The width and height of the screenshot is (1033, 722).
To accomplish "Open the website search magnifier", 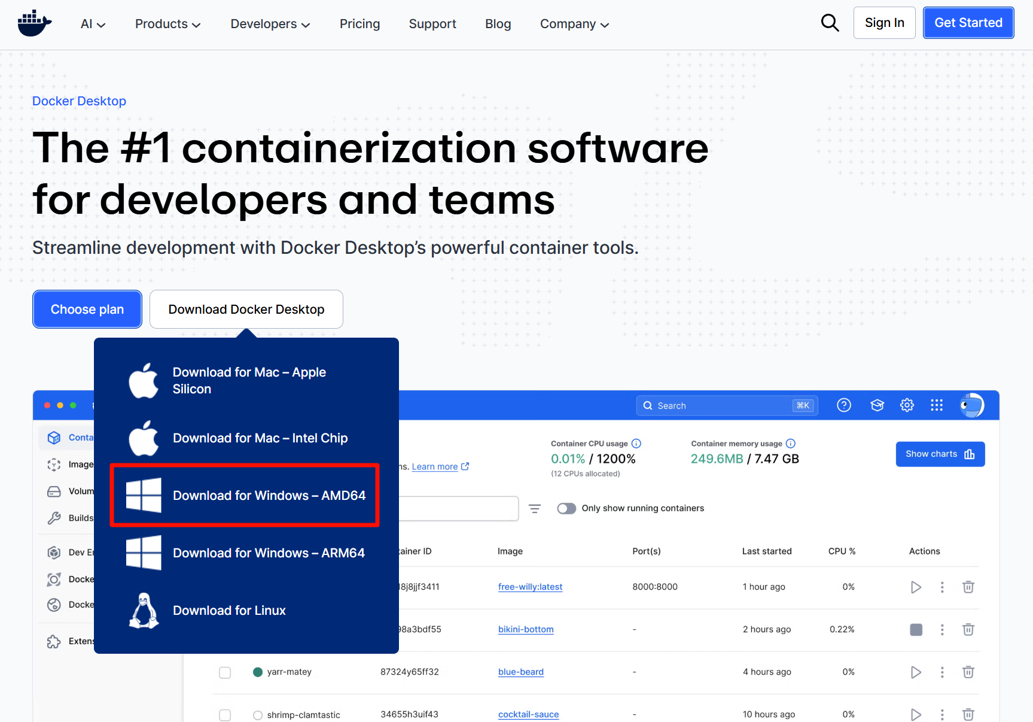I will tap(830, 23).
